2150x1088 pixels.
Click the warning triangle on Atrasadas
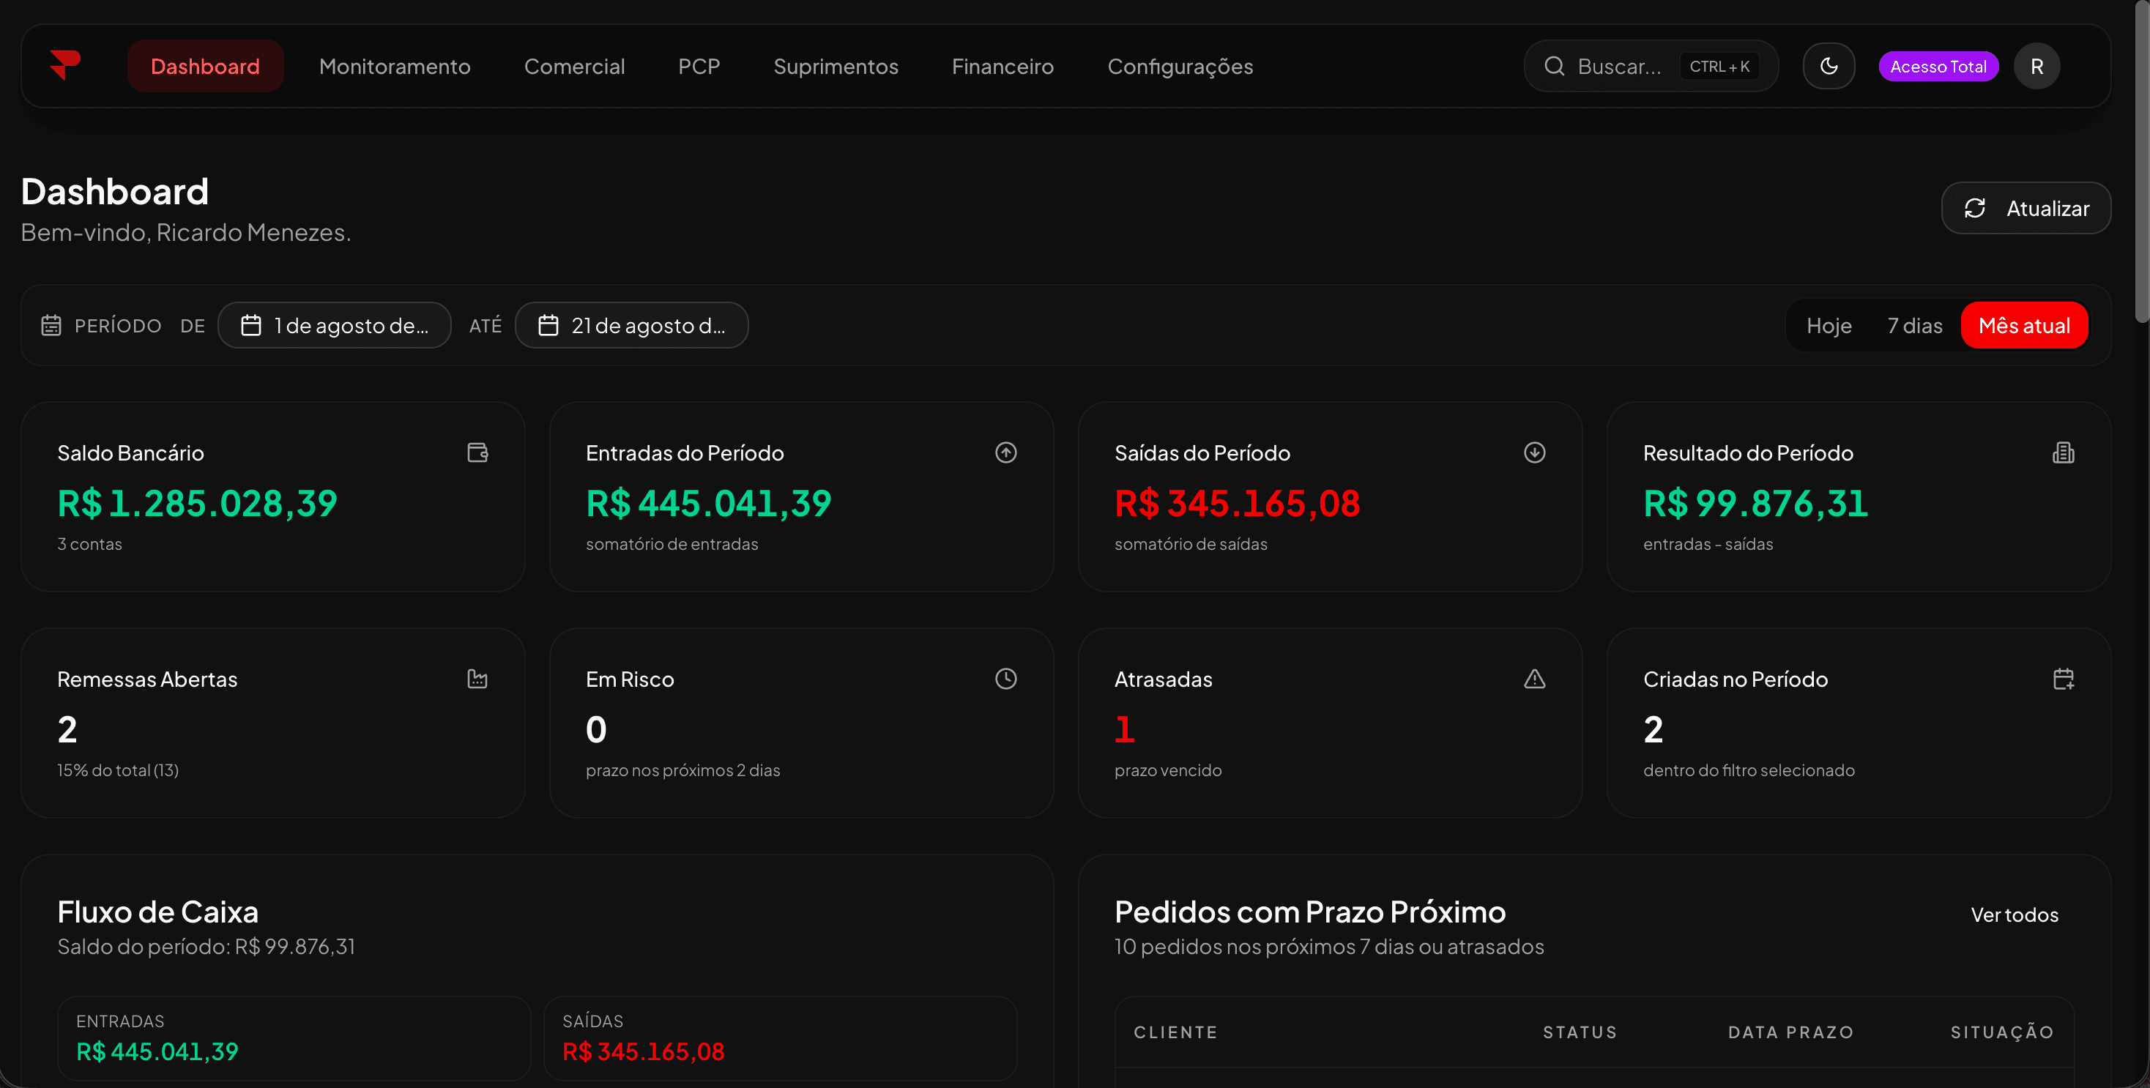1534,678
